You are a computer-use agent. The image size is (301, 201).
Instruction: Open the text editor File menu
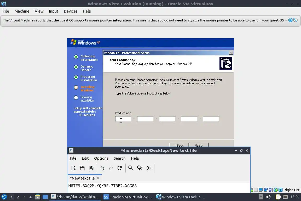[73, 158]
